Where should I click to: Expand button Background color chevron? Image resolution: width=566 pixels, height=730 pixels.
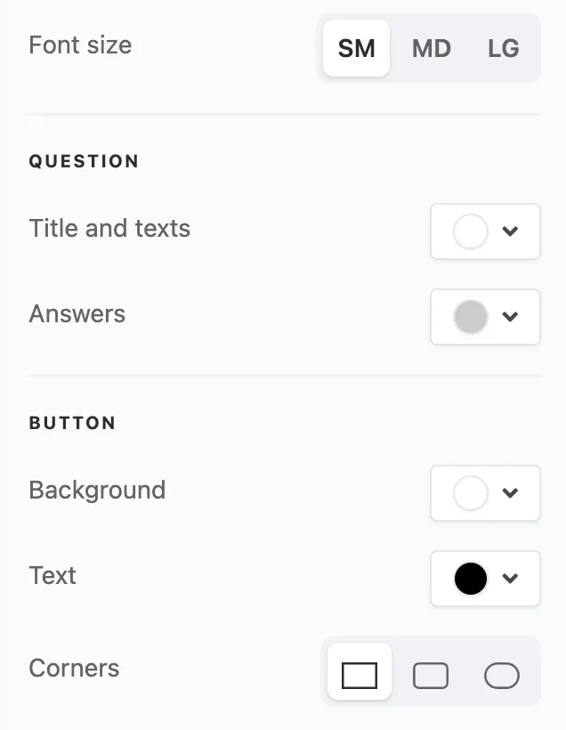coord(510,493)
